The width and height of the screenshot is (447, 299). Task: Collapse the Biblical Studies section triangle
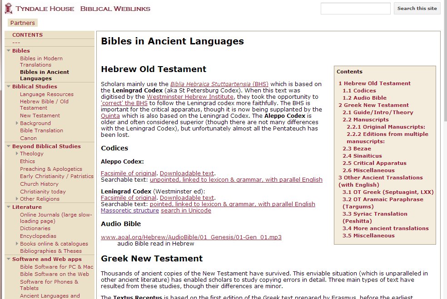click(9, 87)
